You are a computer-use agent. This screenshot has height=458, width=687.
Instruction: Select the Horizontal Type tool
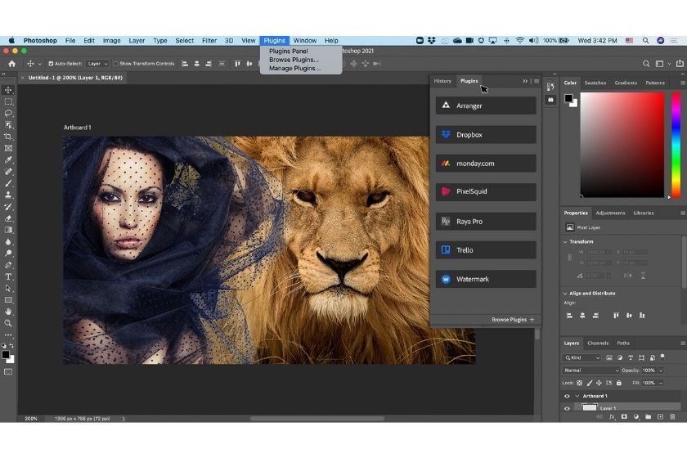9,276
